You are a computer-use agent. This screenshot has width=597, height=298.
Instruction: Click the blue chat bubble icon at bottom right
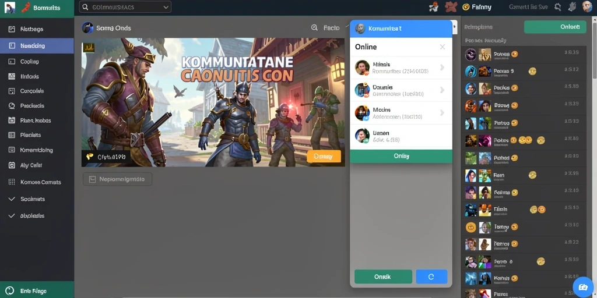pyautogui.click(x=583, y=288)
